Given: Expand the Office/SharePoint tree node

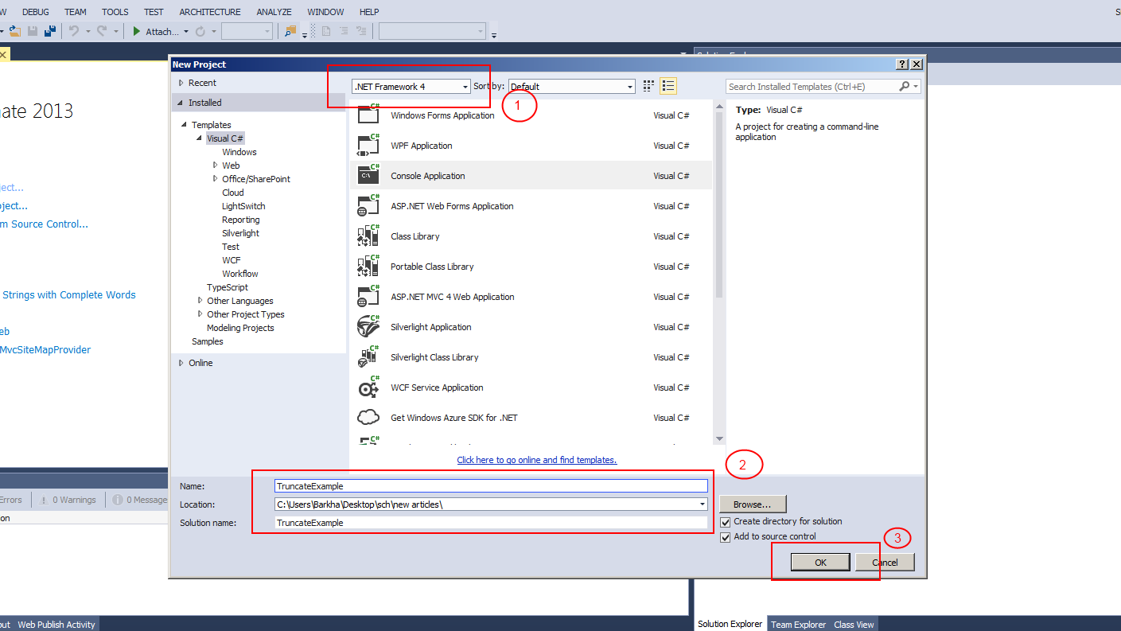Looking at the screenshot, I should point(216,179).
